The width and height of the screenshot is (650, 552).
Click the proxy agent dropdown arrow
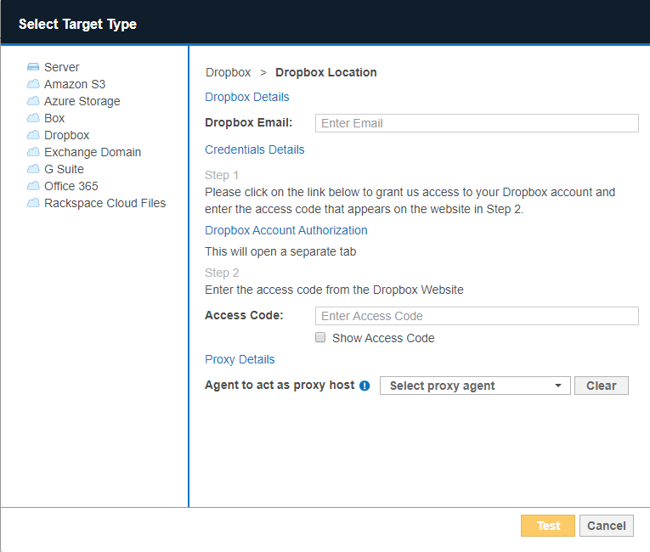coord(558,386)
